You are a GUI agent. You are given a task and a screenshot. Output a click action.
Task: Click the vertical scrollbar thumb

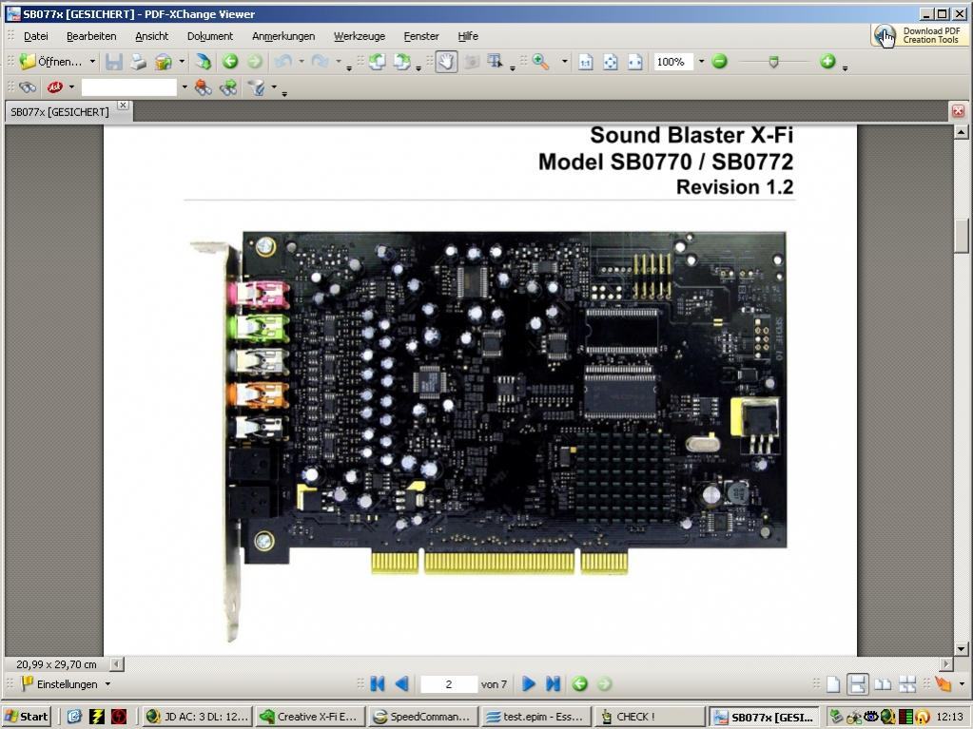[x=961, y=235]
